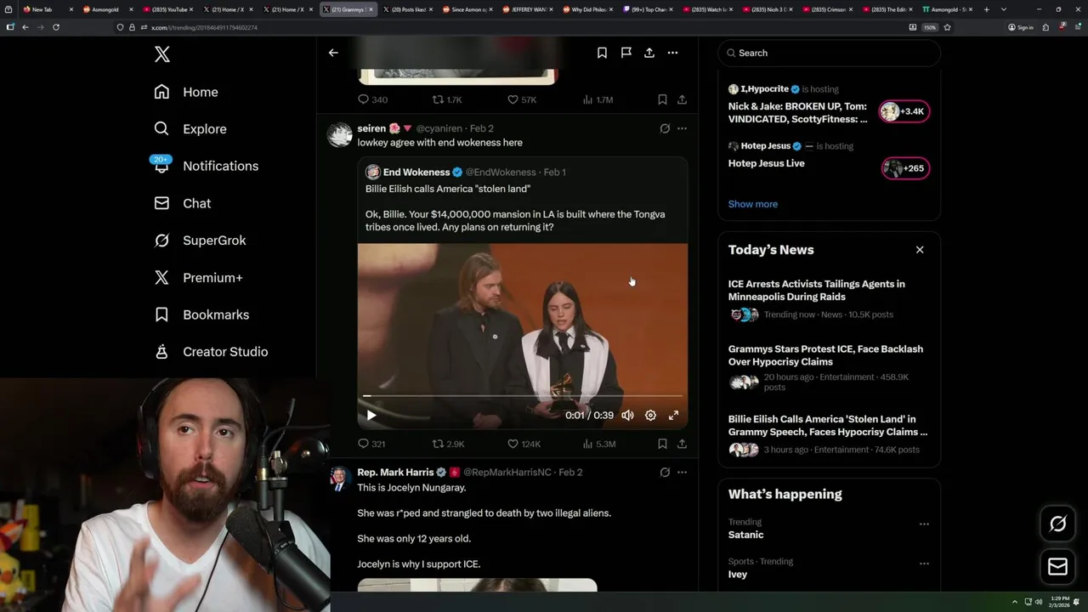Image resolution: width=1088 pixels, height=612 pixels.
Task: Enter fullscreen on the video
Action: (x=673, y=416)
